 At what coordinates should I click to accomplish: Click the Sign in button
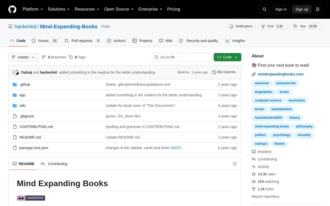point(281,9)
